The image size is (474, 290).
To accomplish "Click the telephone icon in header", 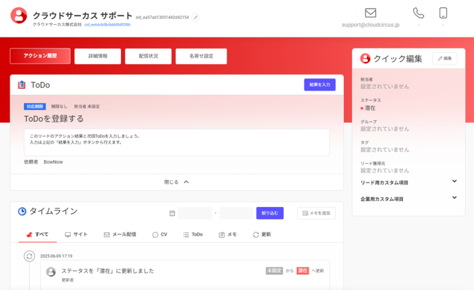I will pyautogui.click(x=418, y=13).
